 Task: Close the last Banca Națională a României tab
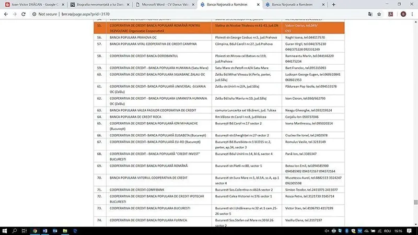pos(323,5)
